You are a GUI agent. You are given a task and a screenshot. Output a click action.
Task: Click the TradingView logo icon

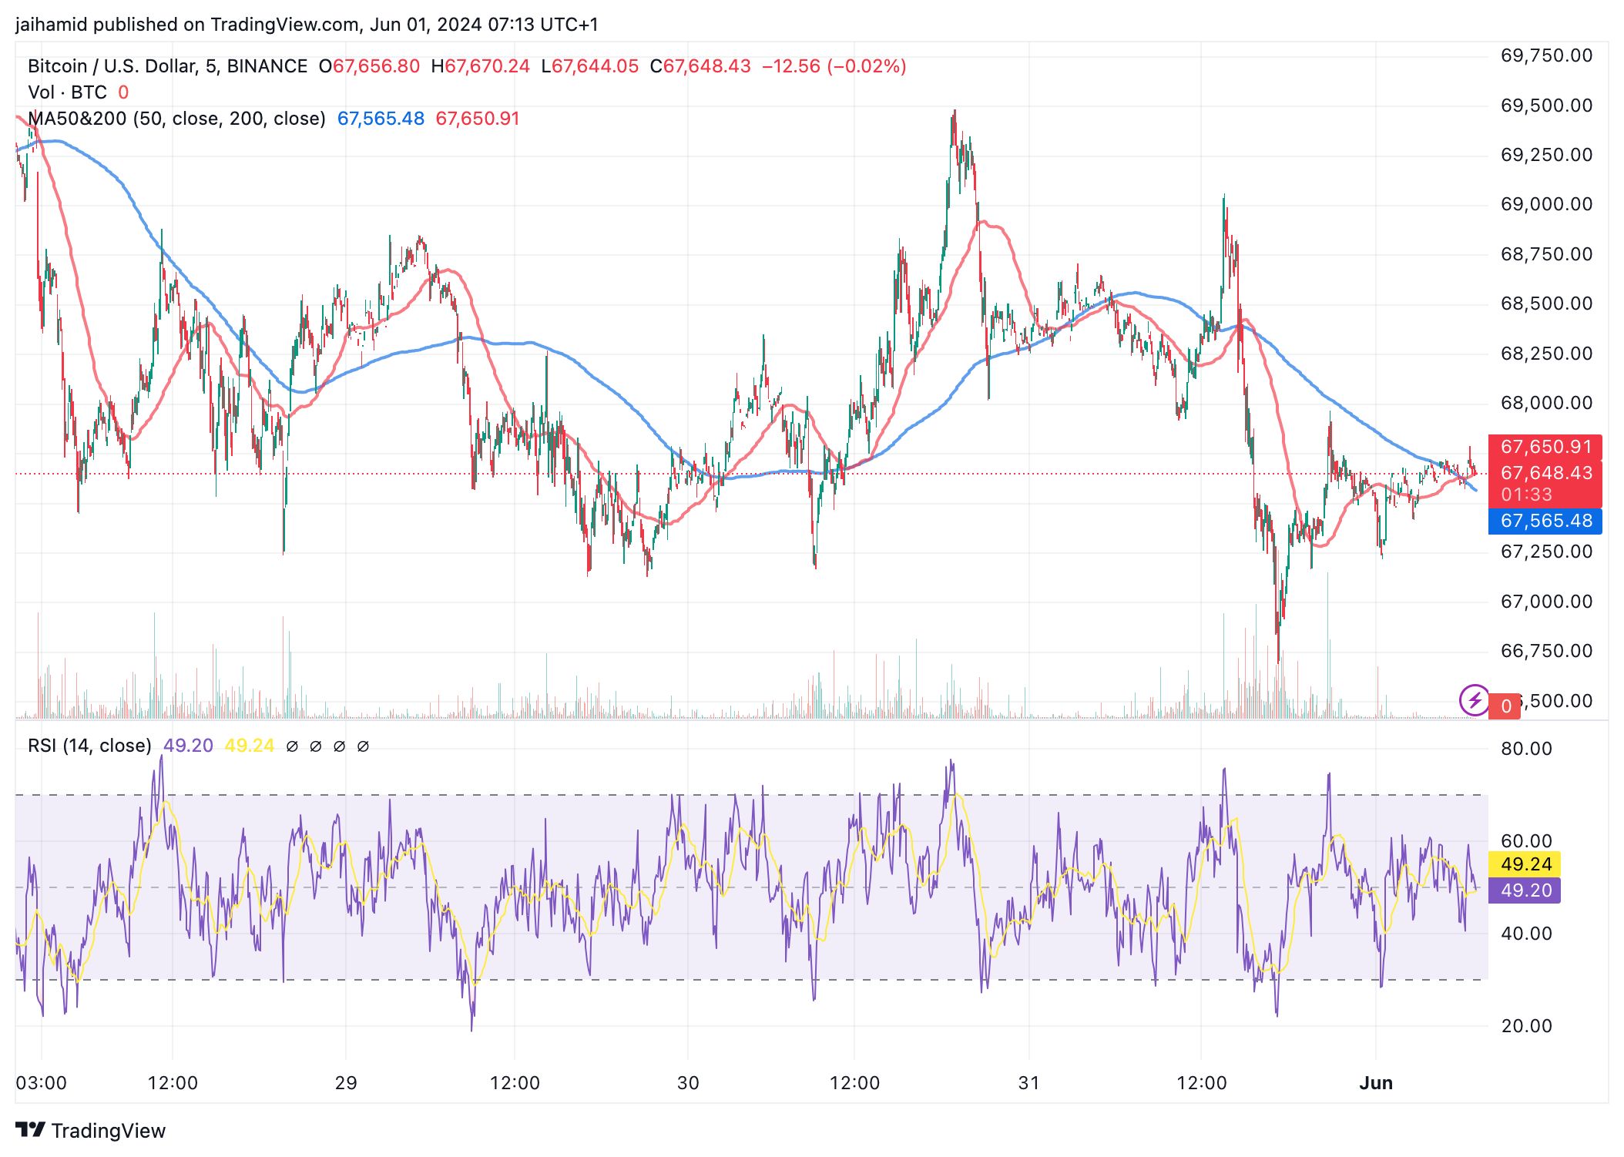(31, 1130)
